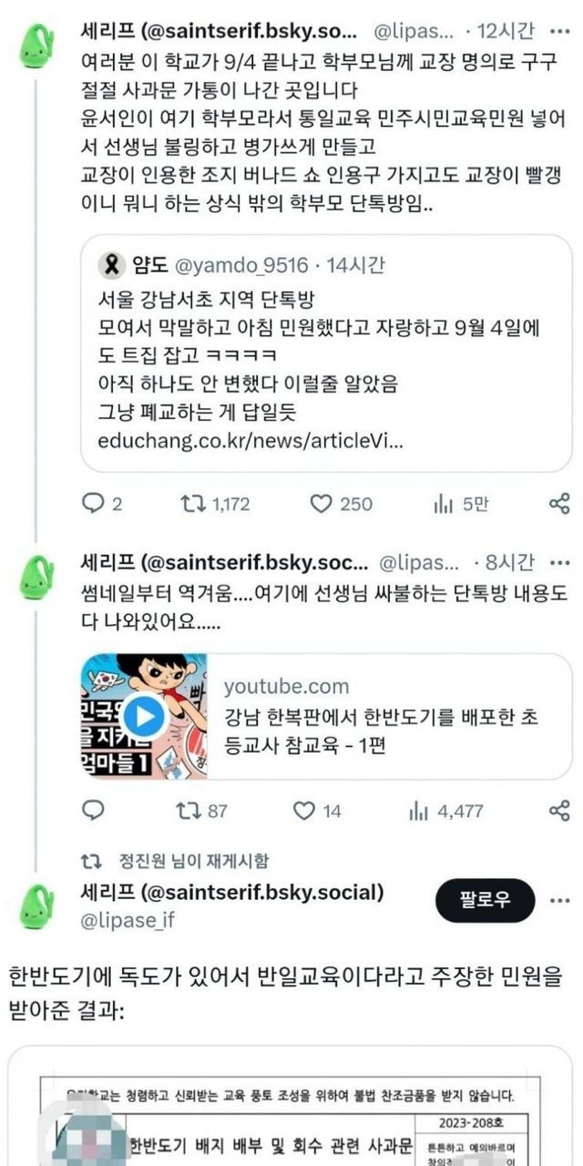Open the apology letter document image
583x1166 pixels.
pyautogui.click(x=291, y=1120)
